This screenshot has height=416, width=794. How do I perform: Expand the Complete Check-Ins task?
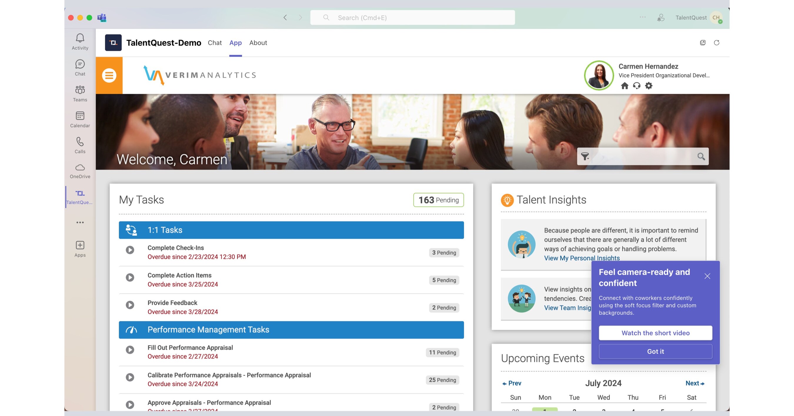point(130,250)
